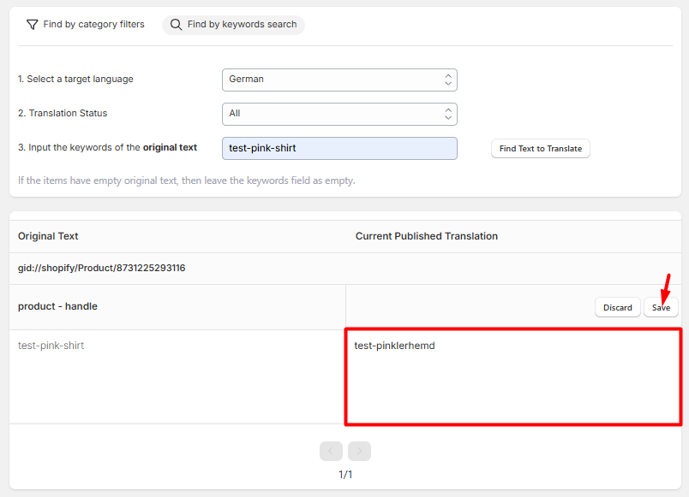
Task: Click the product - handle label
Action: 57,306
